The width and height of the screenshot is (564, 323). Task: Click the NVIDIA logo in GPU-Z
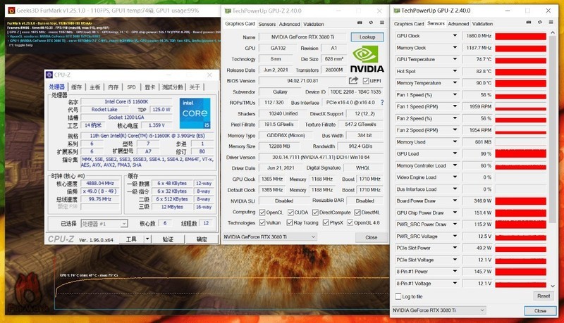[x=367, y=59]
